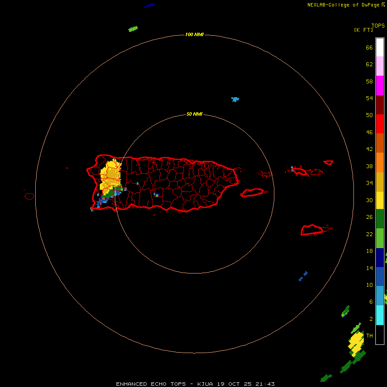The image size is (387, 387).
Task: Click the light pink legend swatch
Action: tap(380, 66)
